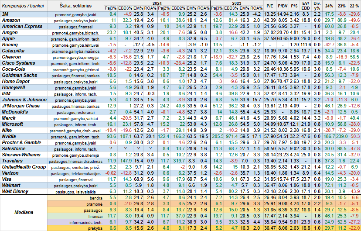Select Cisco Systems company cell
This screenshot has height=231, width=361.
(x=24, y=63)
